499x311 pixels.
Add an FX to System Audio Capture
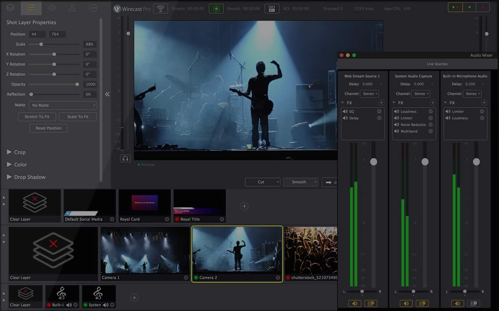pos(433,103)
